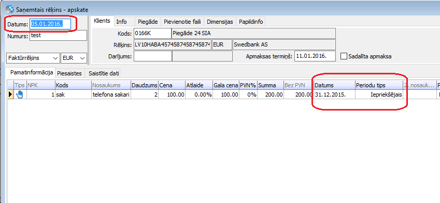Click the Atlaide column header
Viewport: 440px width, 203px height.
tap(198, 85)
